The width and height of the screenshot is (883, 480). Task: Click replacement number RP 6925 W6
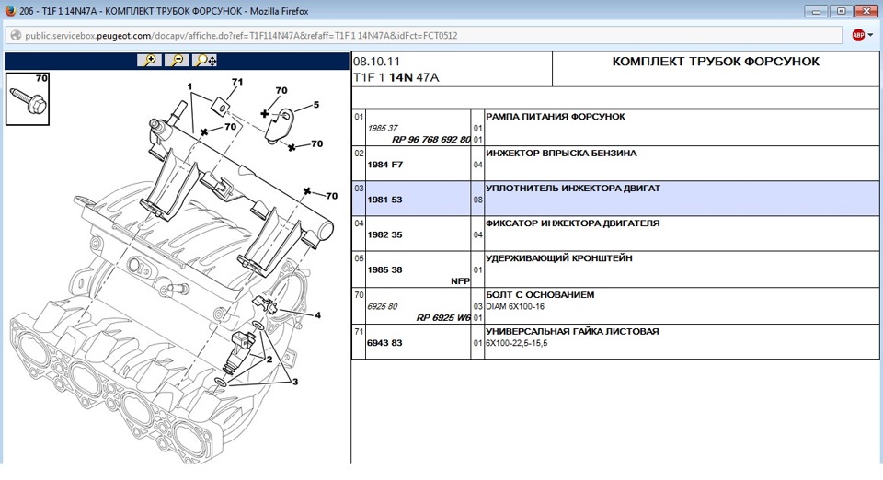tap(443, 318)
